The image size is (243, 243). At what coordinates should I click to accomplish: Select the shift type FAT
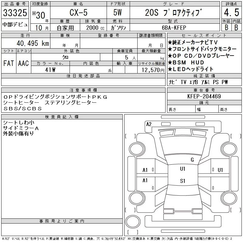coord(9,63)
